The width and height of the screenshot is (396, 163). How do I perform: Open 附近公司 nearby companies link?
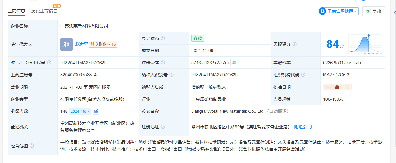click(303, 127)
